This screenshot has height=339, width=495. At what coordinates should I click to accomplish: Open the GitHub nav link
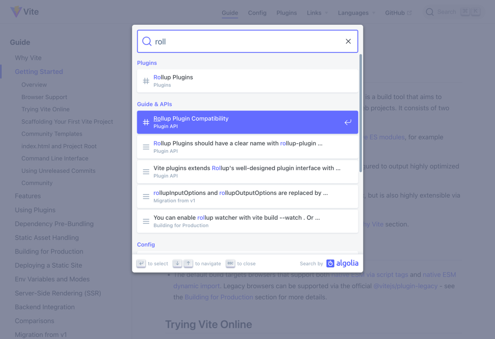[398, 13]
